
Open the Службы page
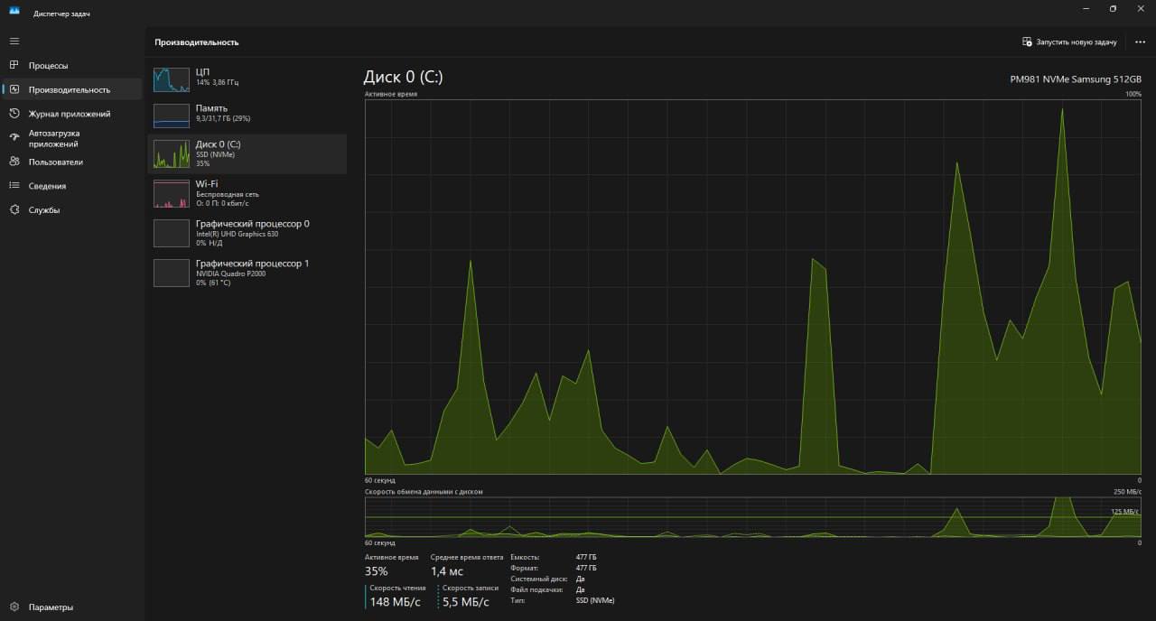point(72,210)
